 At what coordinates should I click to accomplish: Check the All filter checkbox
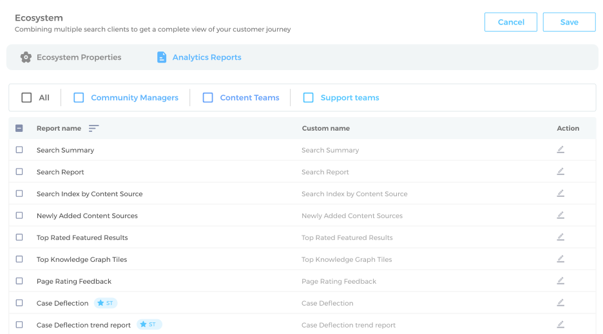26,98
